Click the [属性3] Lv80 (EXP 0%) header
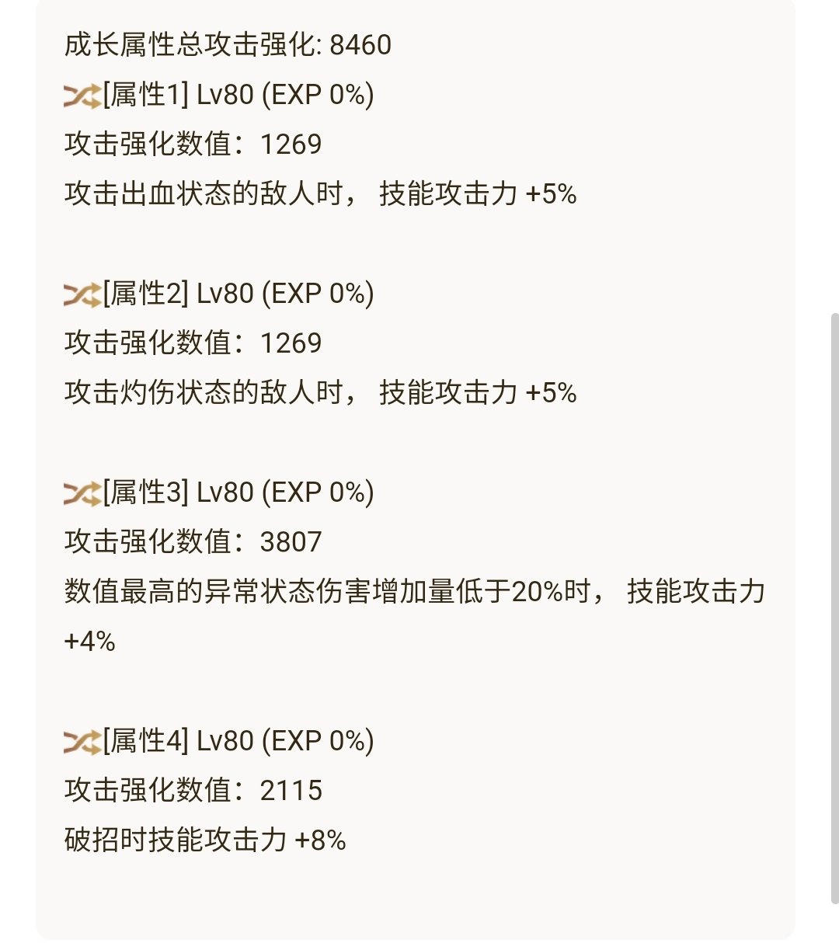The width and height of the screenshot is (839, 943). coord(238,492)
